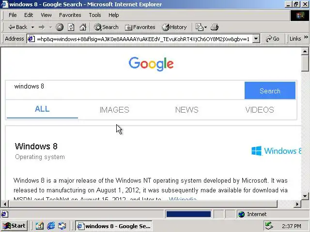Click the Internet zone globe icon

coord(241,214)
